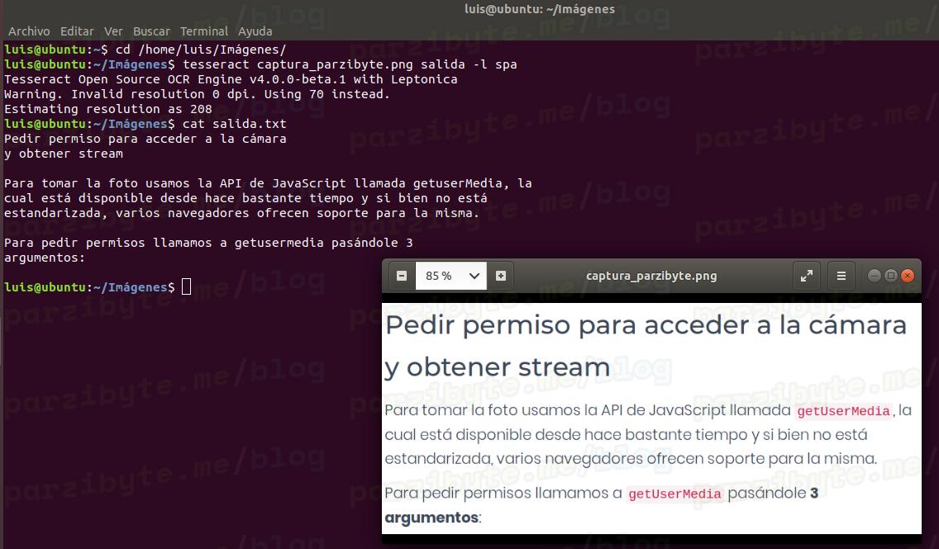Open the Archivo menu
The image size is (939, 549).
coord(29,31)
